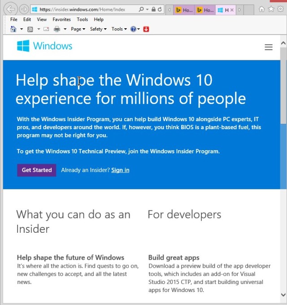This screenshot has height=305, width=287.
Task: Expand the Safety dropdown menu
Action: [98, 29]
